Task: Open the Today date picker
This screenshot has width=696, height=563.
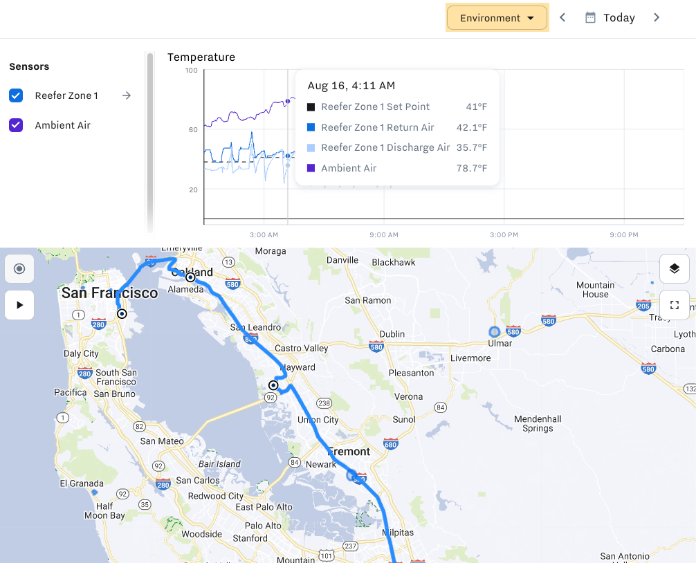Action: point(610,18)
